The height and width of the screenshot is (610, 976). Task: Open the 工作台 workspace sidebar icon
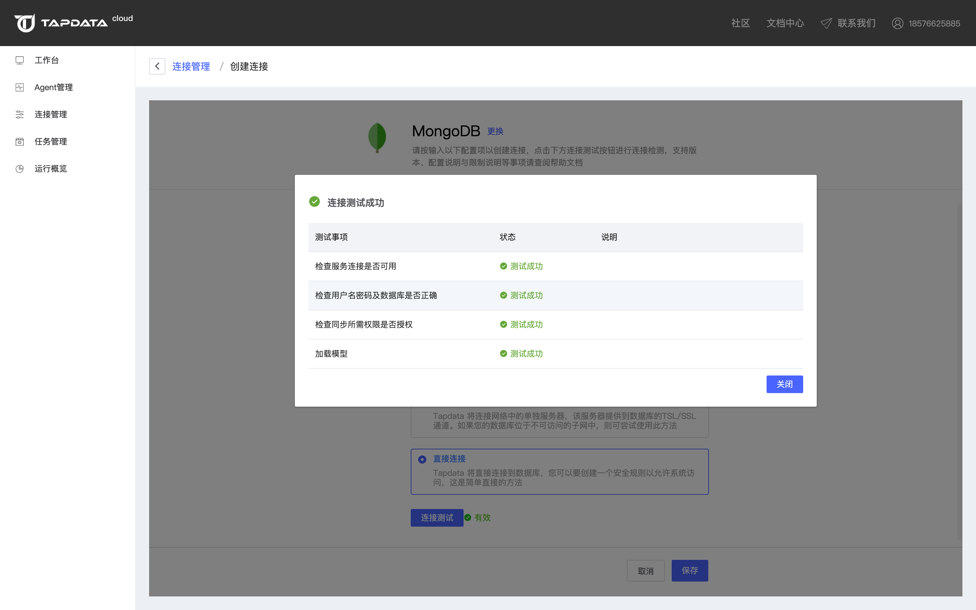coord(20,60)
